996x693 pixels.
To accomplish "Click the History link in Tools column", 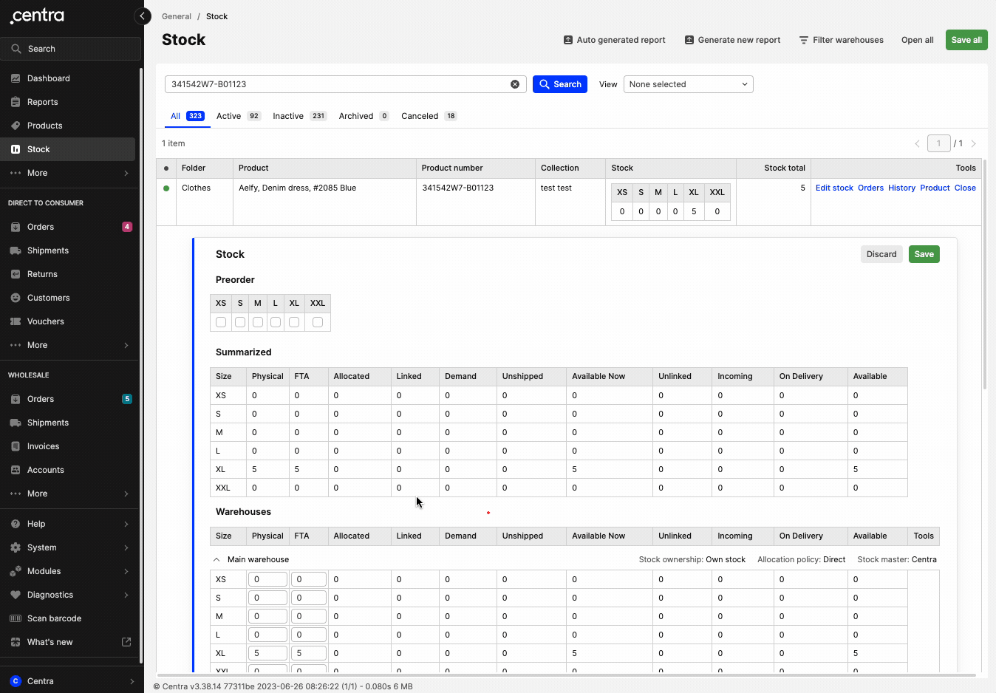I will pos(901,188).
